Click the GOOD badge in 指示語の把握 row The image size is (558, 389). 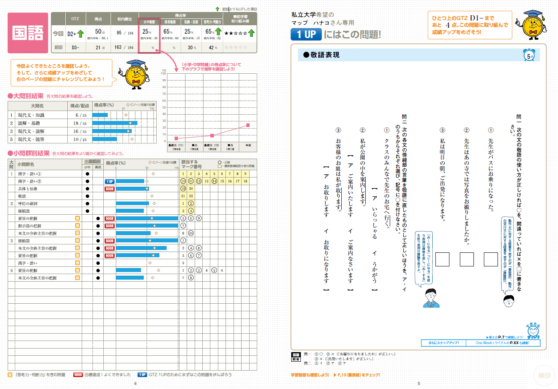[109, 226]
